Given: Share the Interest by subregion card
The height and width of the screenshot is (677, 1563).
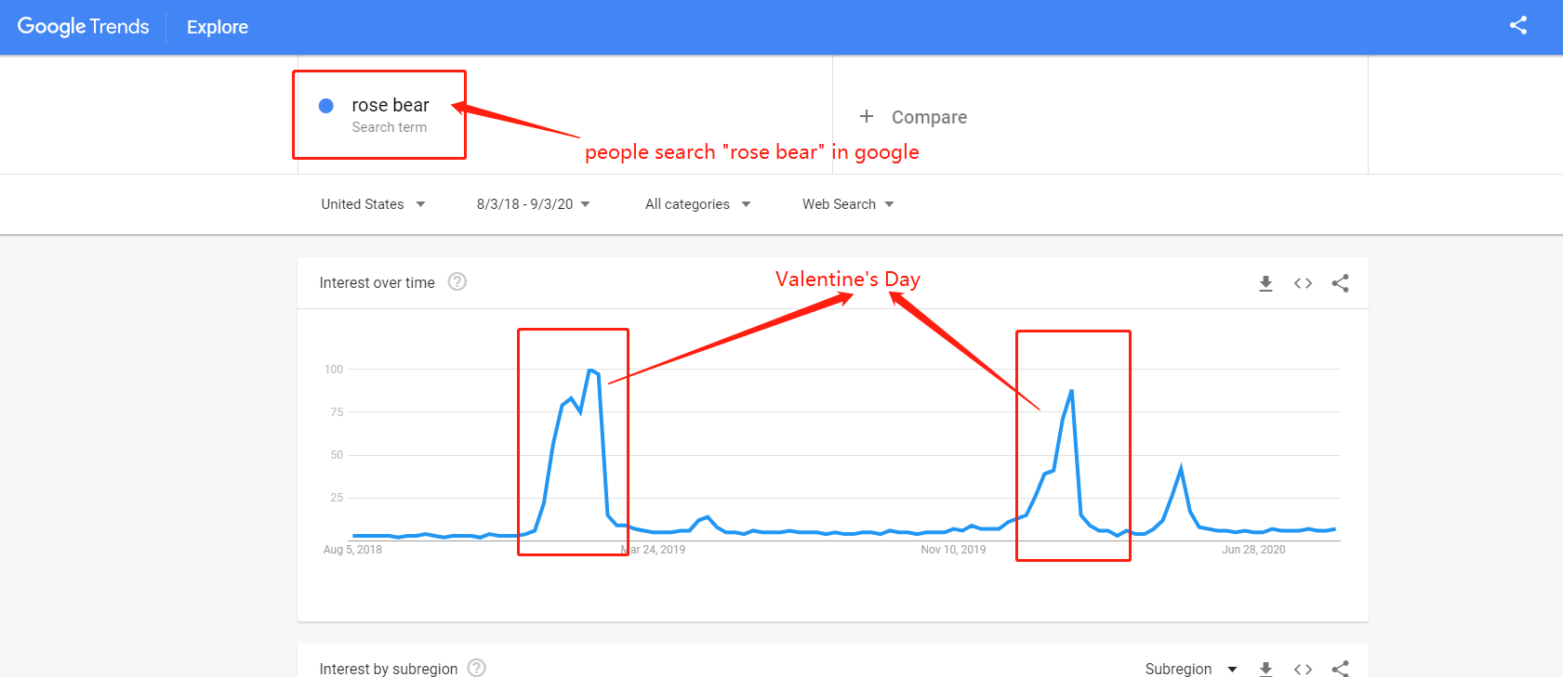Looking at the screenshot, I should coord(1340,669).
